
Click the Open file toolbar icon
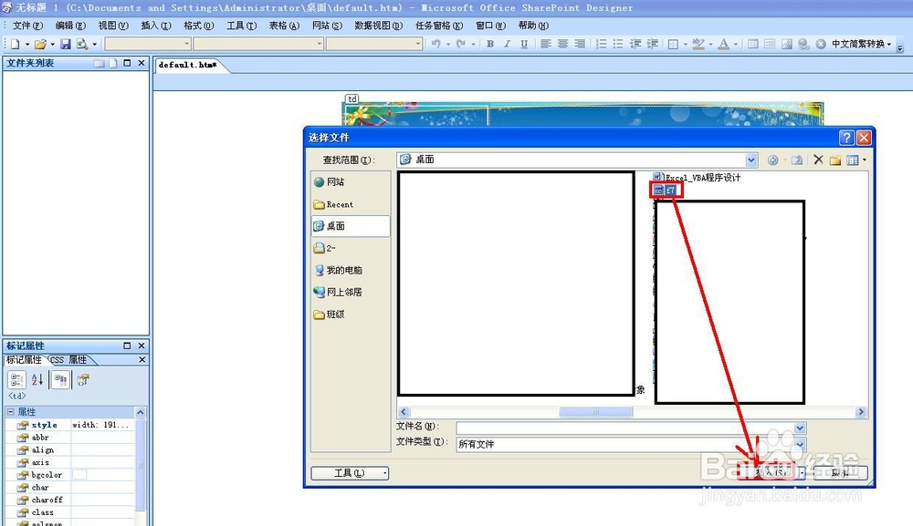pos(40,45)
